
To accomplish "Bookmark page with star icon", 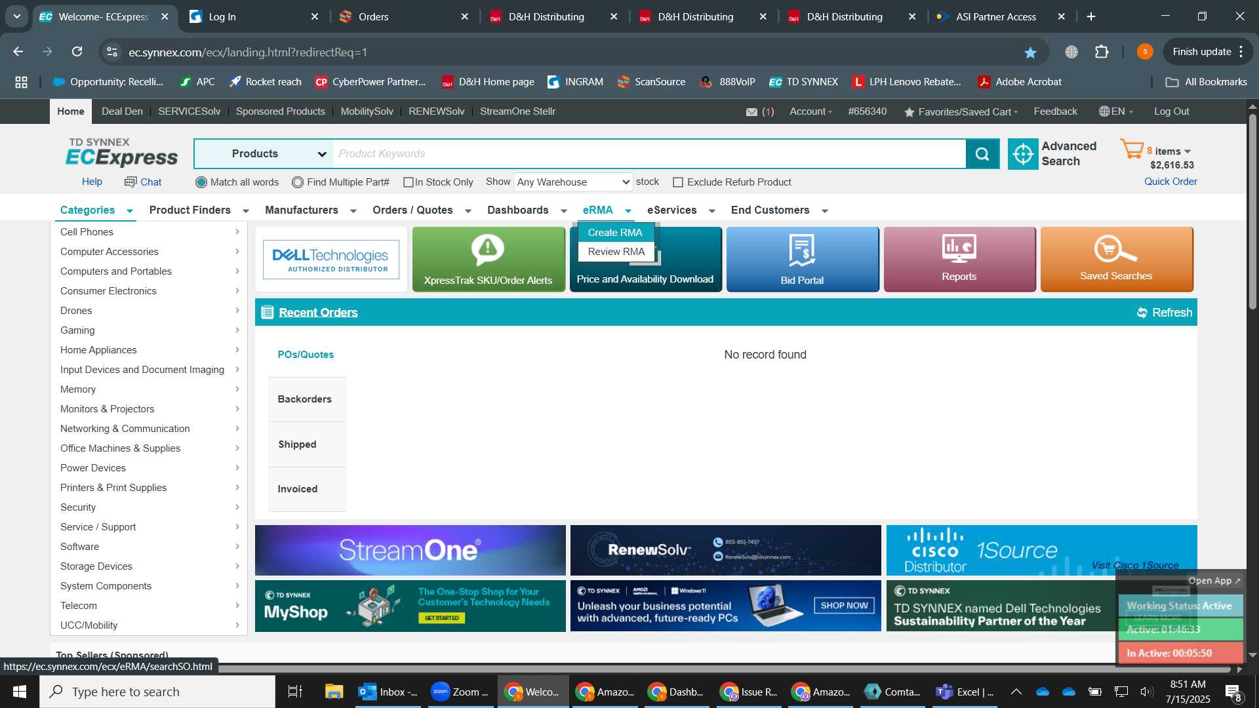I will click(x=1030, y=52).
